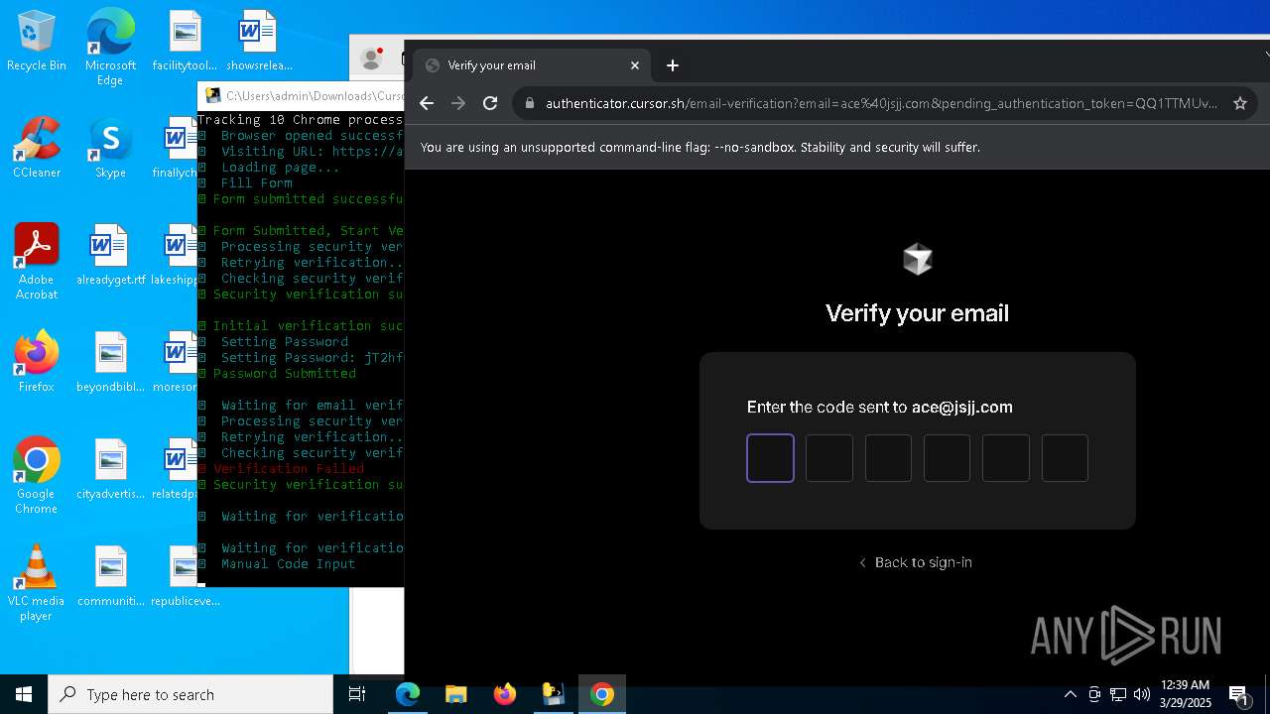Click the taskbar search box

pos(190,694)
